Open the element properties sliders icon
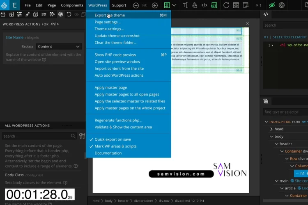The height and width of the screenshot is (205, 308). (x=19, y=14)
